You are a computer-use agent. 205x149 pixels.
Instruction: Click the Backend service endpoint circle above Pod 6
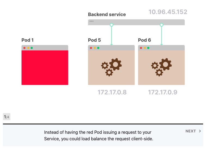pos(161,25)
